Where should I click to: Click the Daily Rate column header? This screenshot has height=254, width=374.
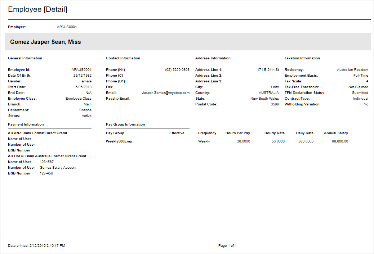305,133
